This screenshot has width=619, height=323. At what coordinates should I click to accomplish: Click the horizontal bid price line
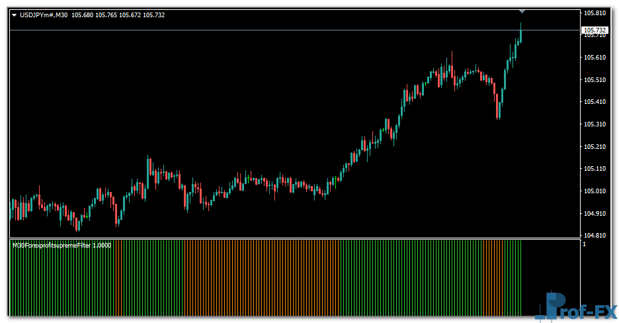265,30
